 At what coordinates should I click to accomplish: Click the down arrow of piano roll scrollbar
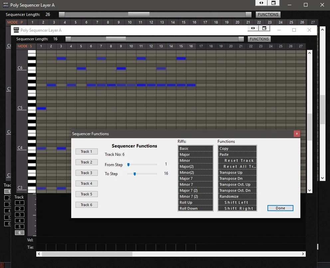pyautogui.click(x=309, y=190)
